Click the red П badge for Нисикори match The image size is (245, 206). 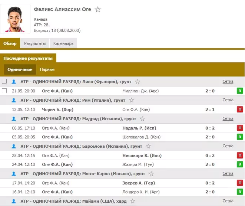click(240, 155)
